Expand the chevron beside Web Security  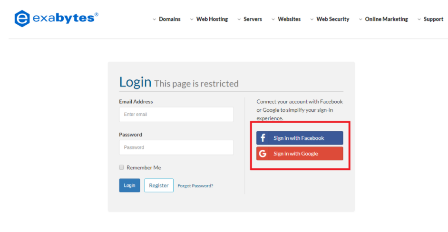pyautogui.click(x=312, y=19)
